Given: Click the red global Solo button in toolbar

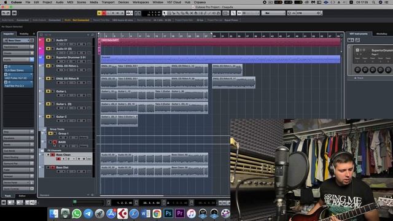Looking at the screenshot, I should point(104,13).
